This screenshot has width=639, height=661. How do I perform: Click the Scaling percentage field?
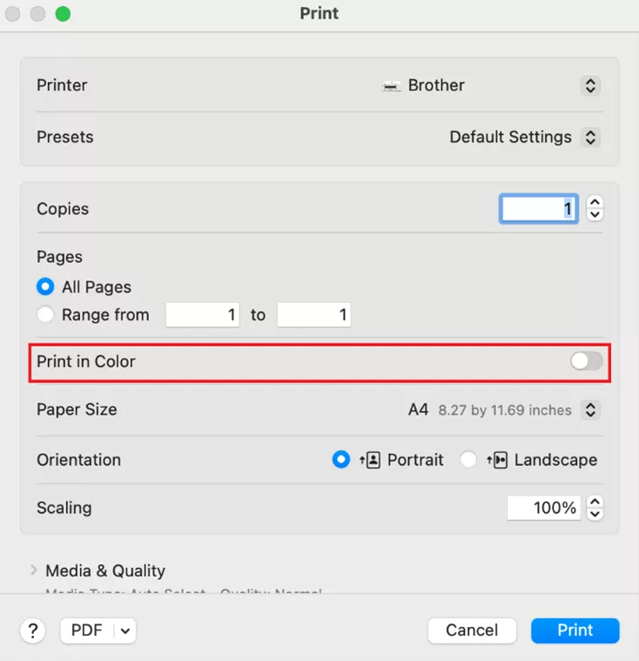[x=544, y=508]
